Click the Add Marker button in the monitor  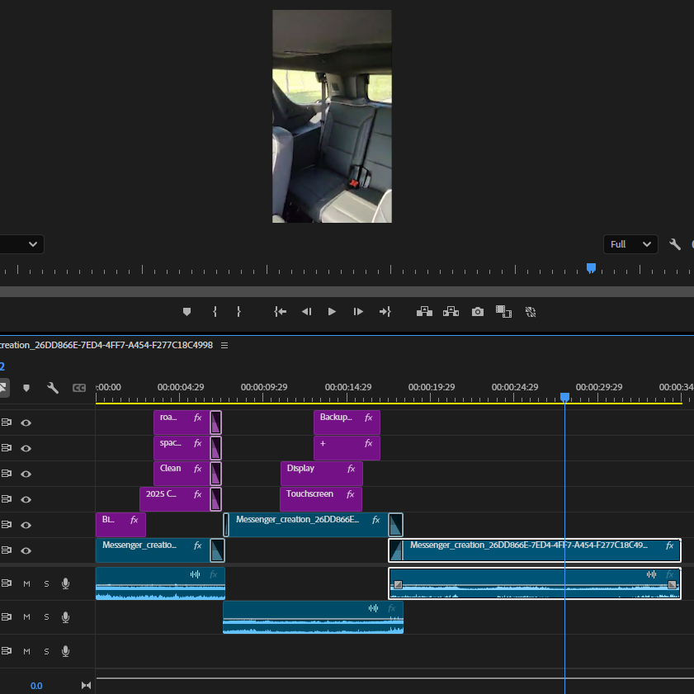click(186, 312)
